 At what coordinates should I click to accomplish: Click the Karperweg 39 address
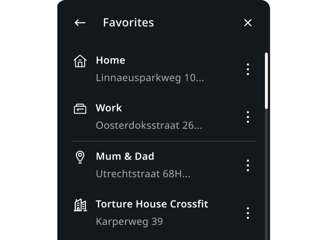pyautogui.click(x=129, y=222)
